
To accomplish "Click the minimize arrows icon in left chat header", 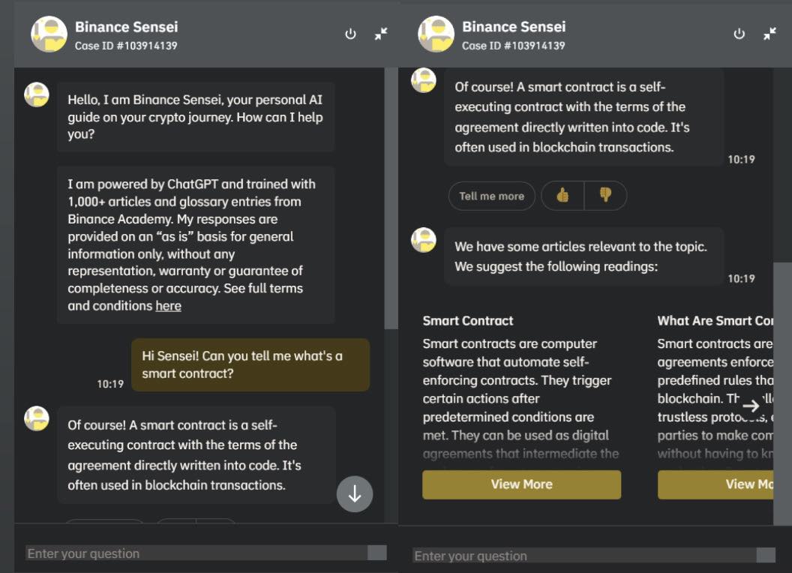I will 381,34.
